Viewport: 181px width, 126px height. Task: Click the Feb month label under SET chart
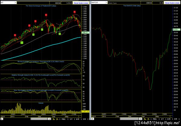[27, 117]
